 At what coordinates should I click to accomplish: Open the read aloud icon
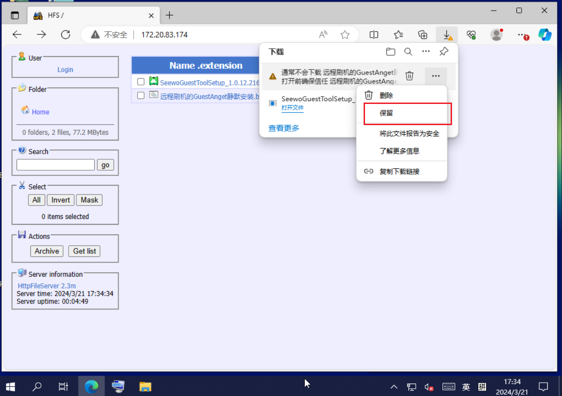[323, 34]
